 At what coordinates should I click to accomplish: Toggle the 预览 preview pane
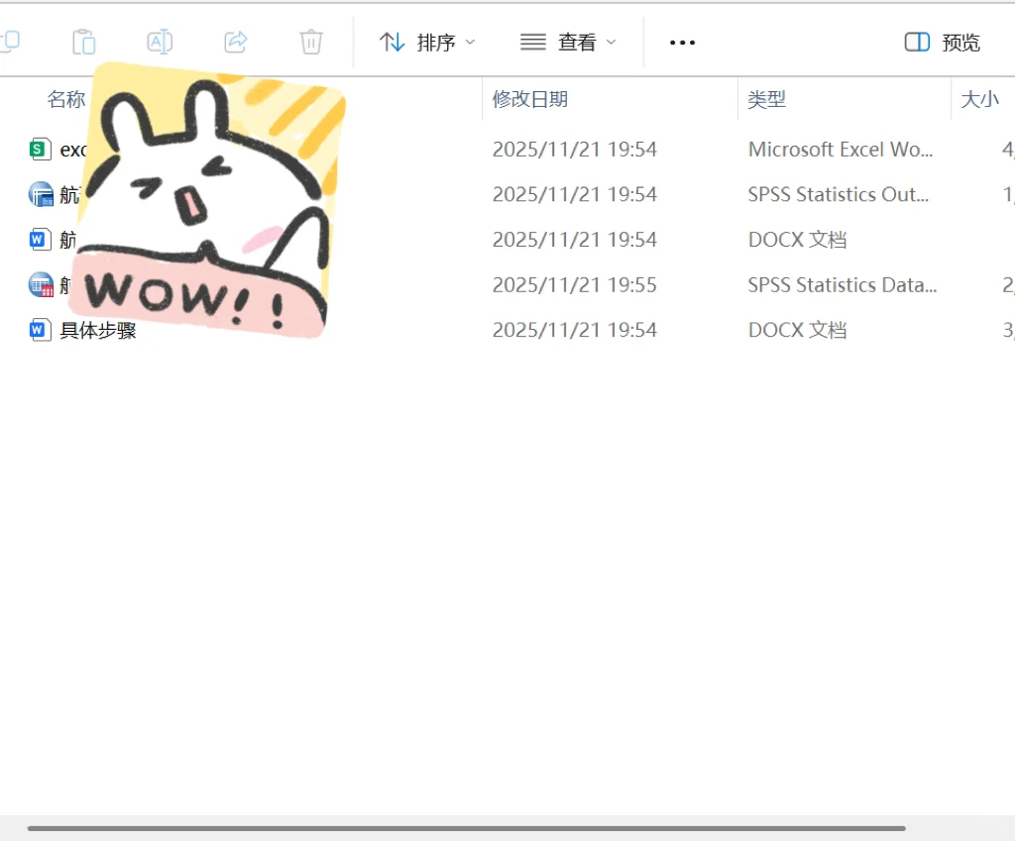941,42
